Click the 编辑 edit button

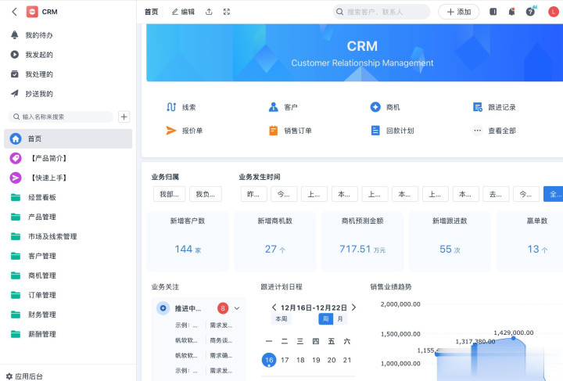click(x=183, y=12)
